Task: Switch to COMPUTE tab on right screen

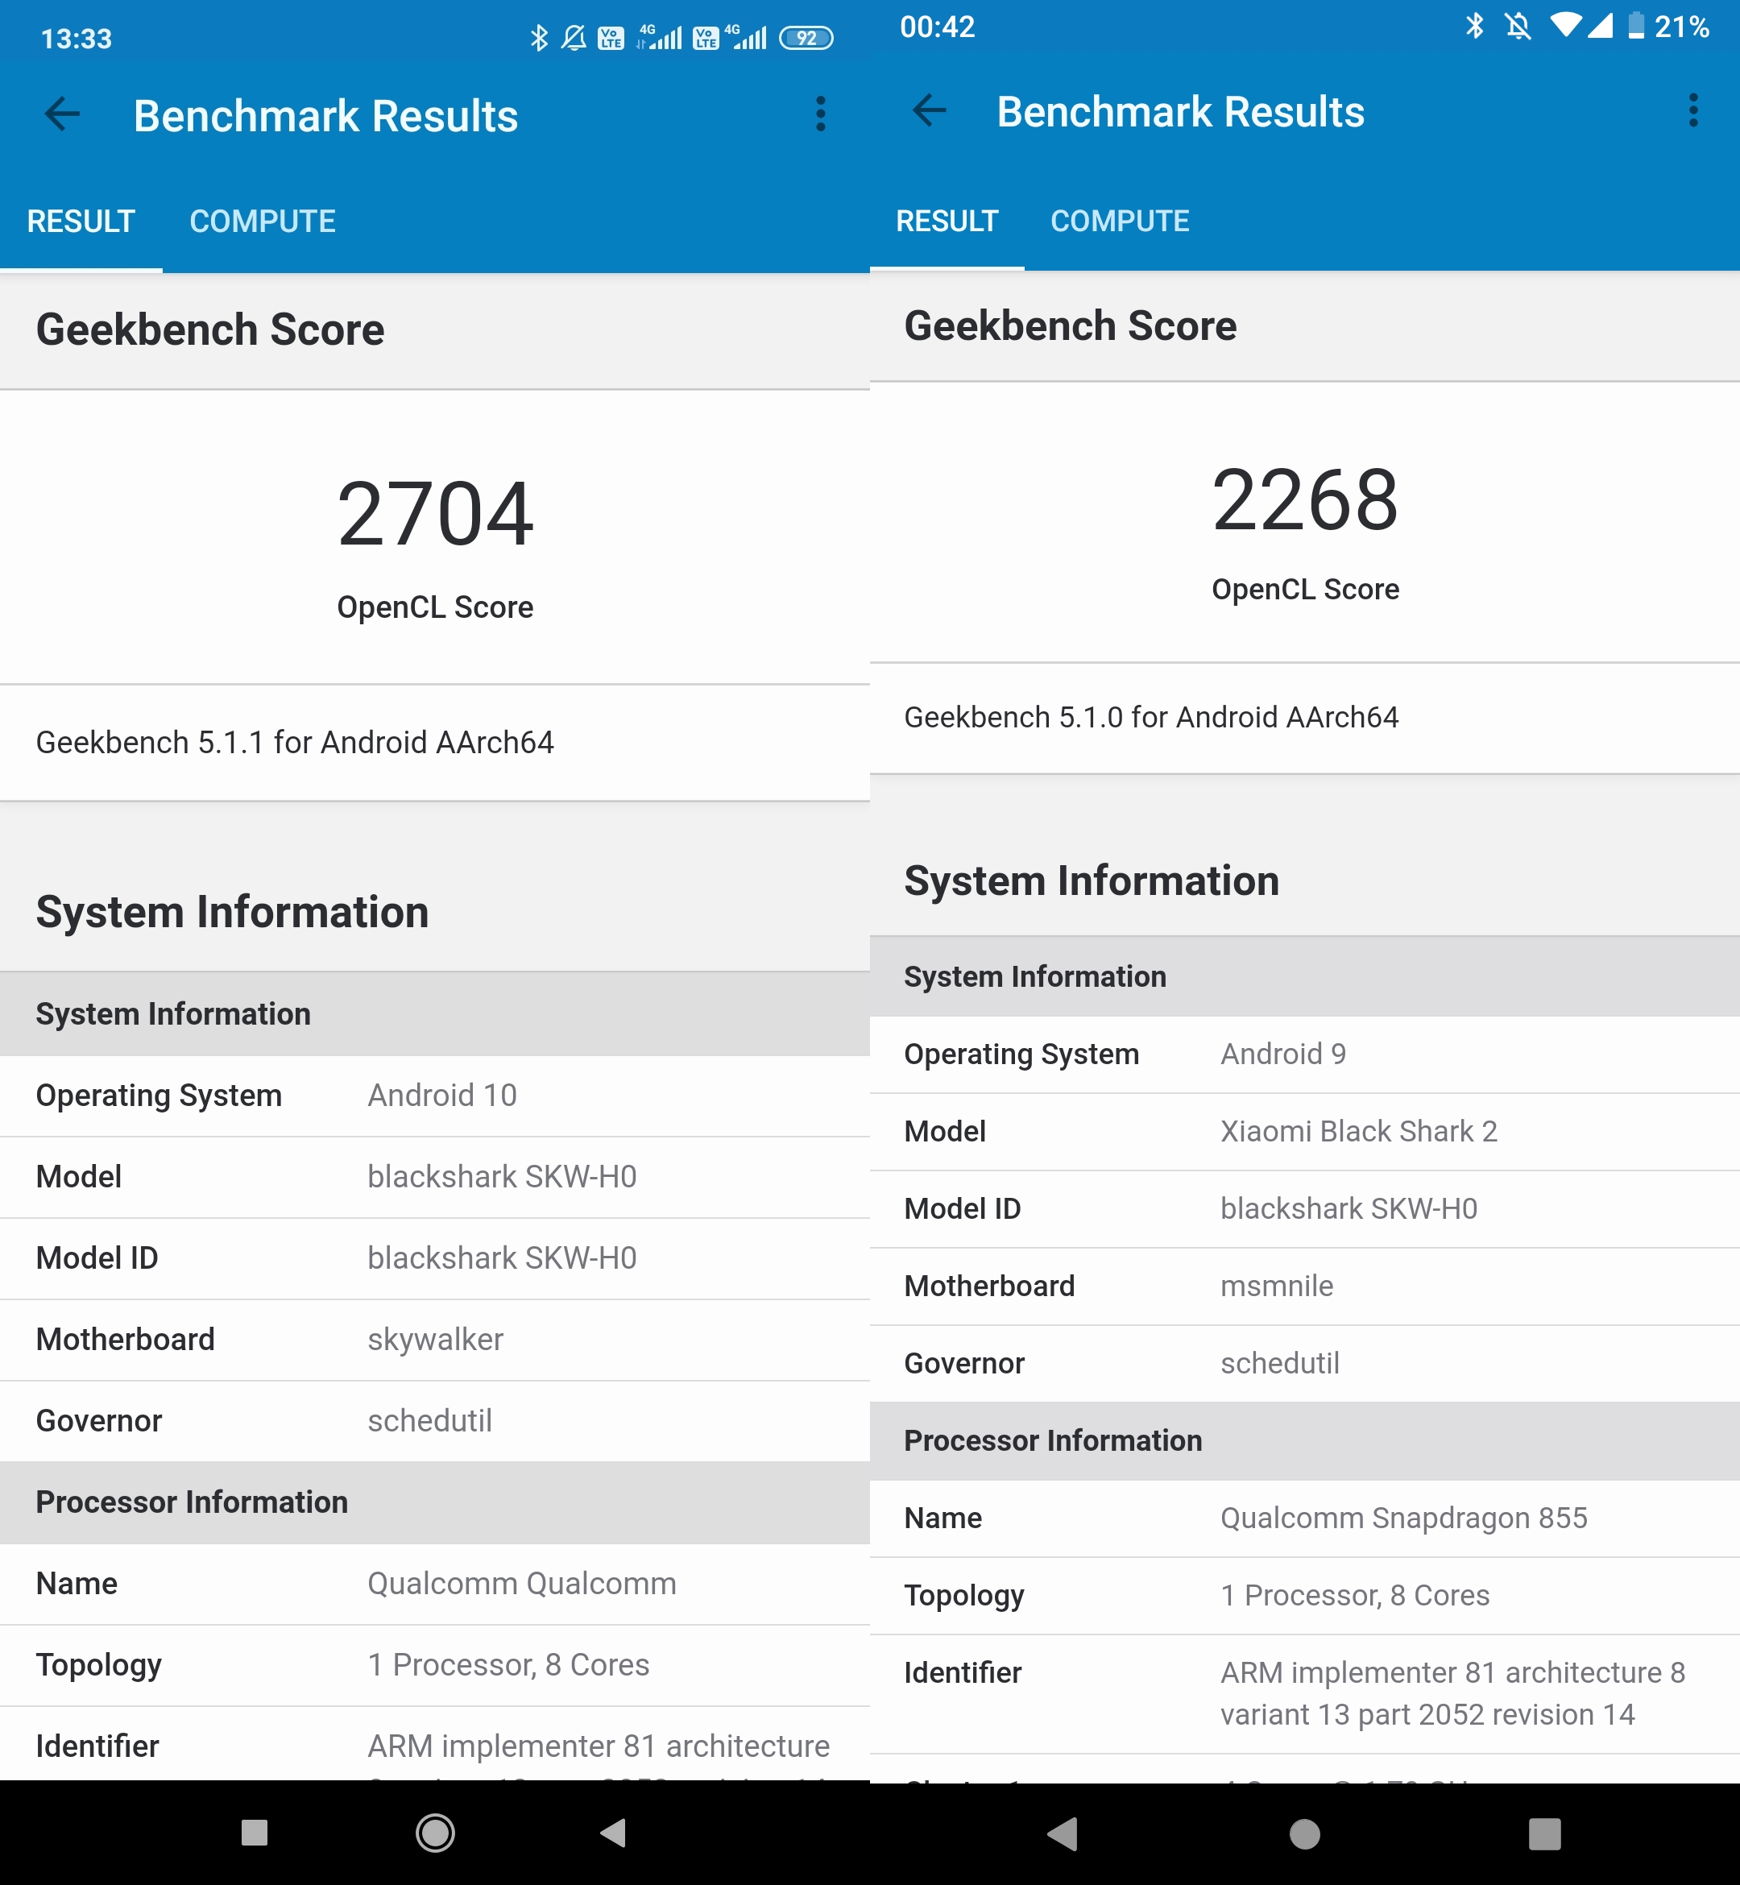Action: pos(1120,222)
